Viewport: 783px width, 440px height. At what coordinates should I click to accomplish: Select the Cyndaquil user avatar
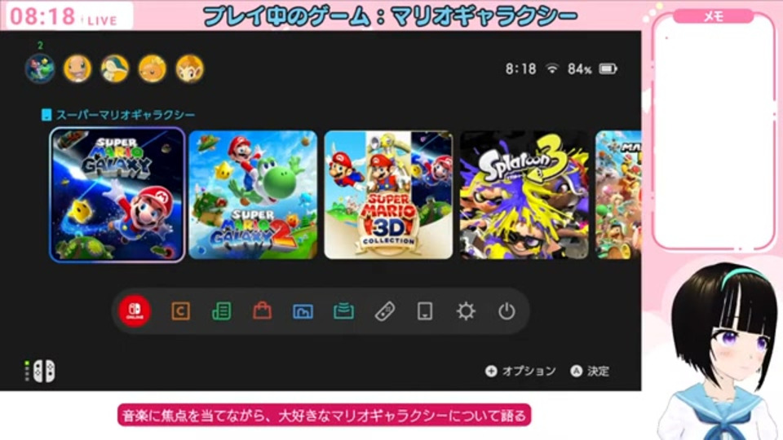[115, 68]
